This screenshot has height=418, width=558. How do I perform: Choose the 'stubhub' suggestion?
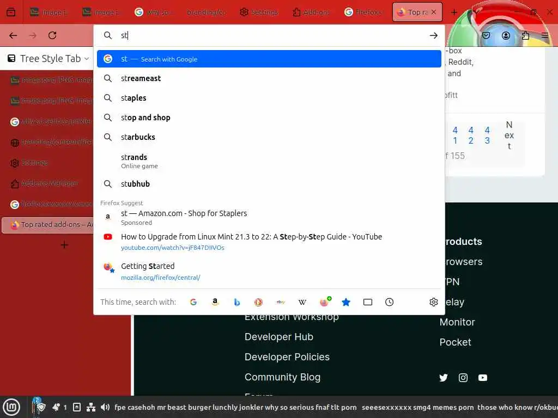pos(269,184)
